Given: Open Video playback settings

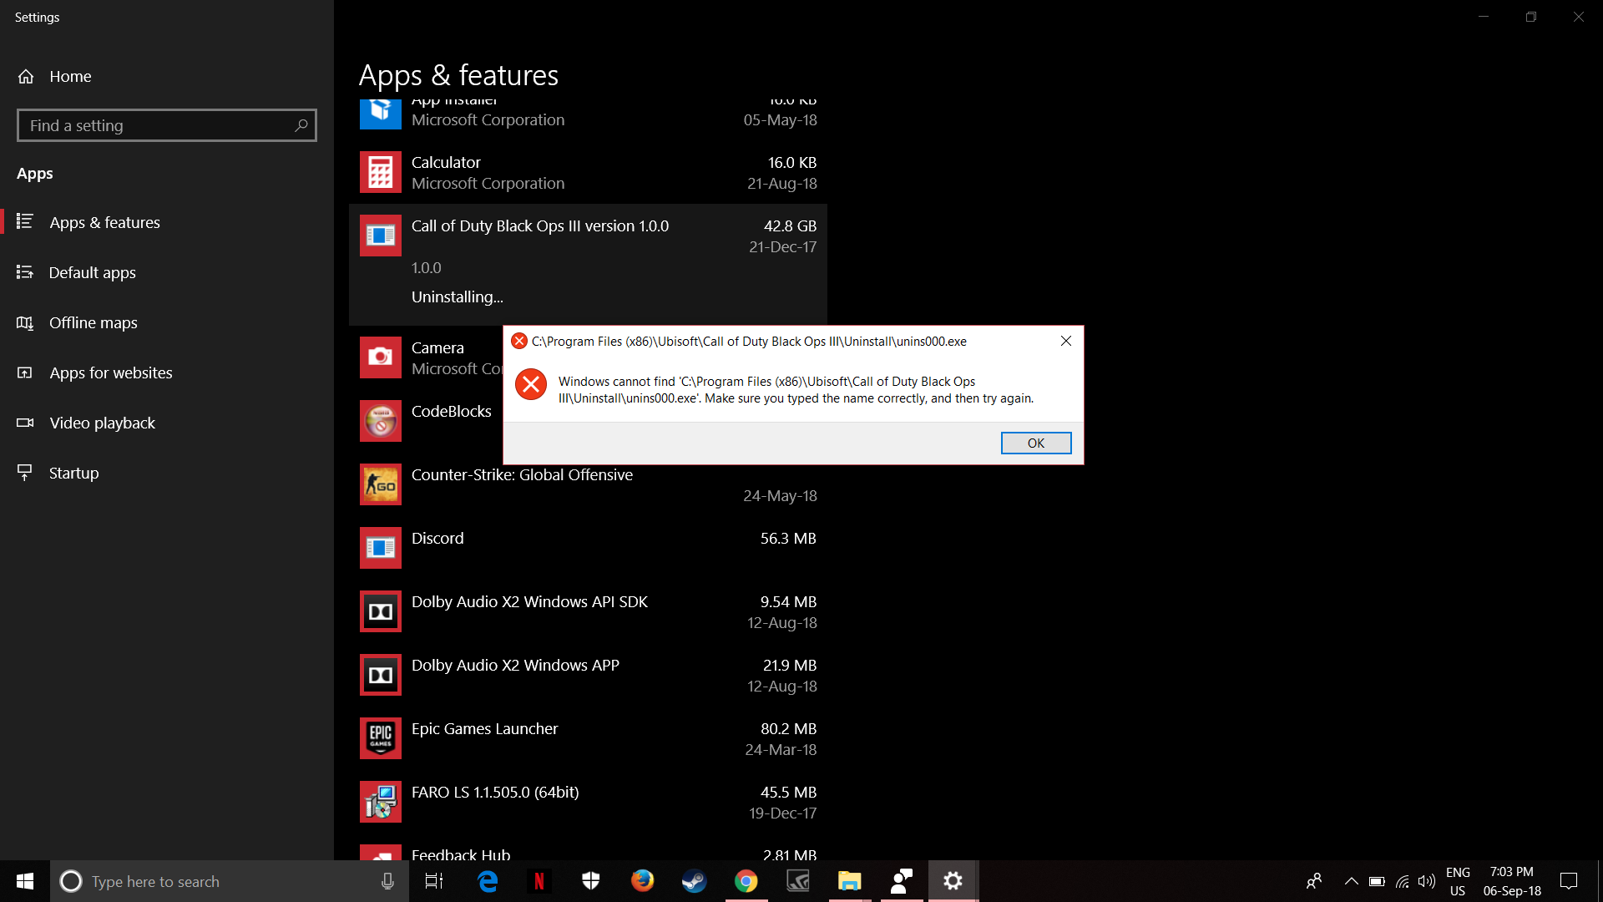Looking at the screenshot, I should (x=102, y=423).
